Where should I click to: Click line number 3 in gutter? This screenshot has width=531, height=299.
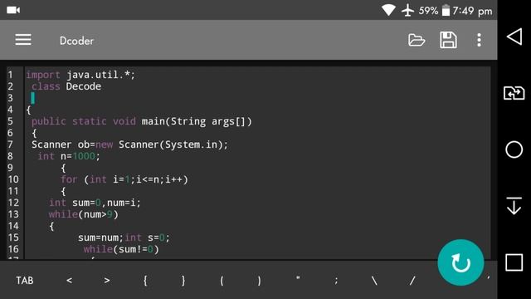(11, 98)
